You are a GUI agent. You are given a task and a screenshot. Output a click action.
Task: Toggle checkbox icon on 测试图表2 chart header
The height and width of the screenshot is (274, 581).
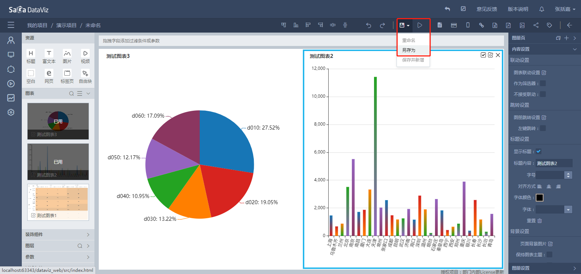coord(483,55)
